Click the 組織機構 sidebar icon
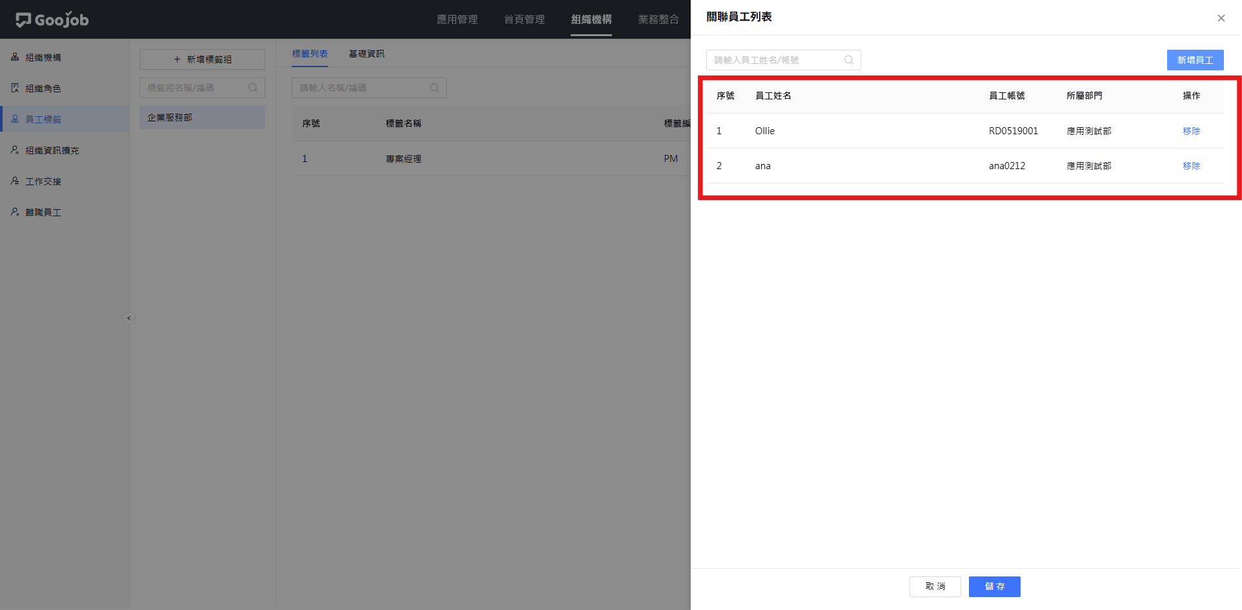The width and height of the screenshot is (1242, 610). pyautogui.click(x=15, y=57)
